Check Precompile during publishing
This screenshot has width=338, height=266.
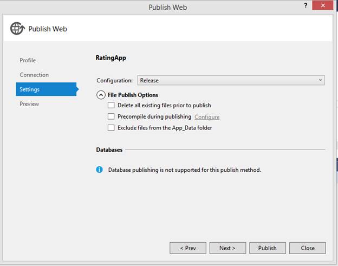pos(111,116)
